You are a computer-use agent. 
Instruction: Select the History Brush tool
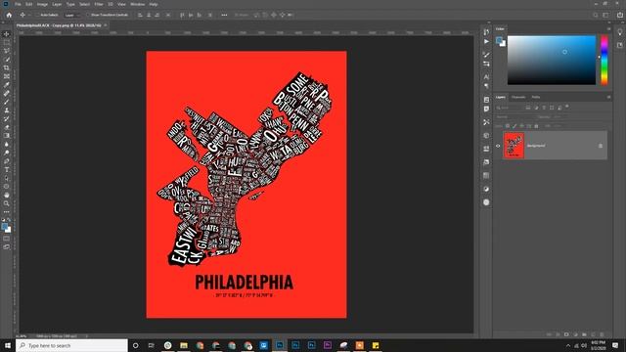point(7,118)
